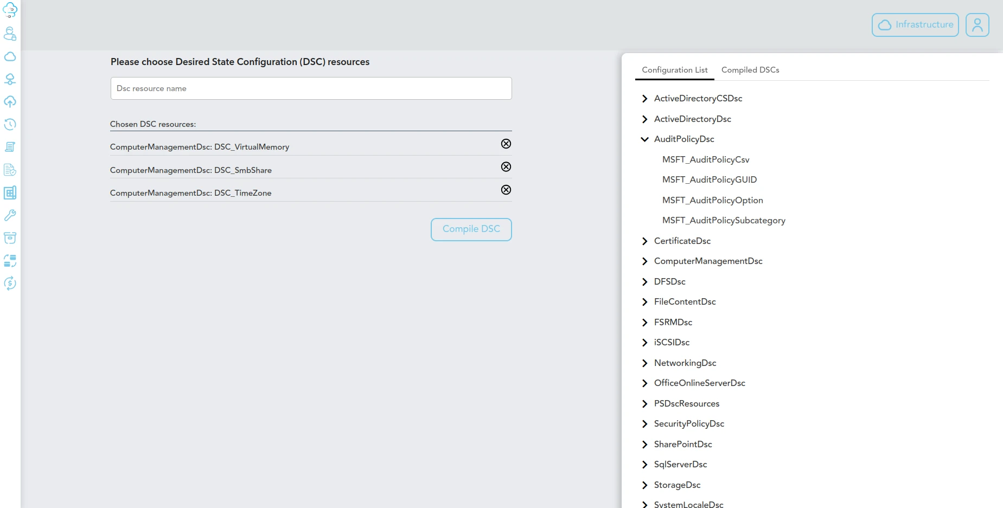Viewport: 1003px width, 508px height.
Task: Expand the NetworkingDsc node
Action: [644, 363]
